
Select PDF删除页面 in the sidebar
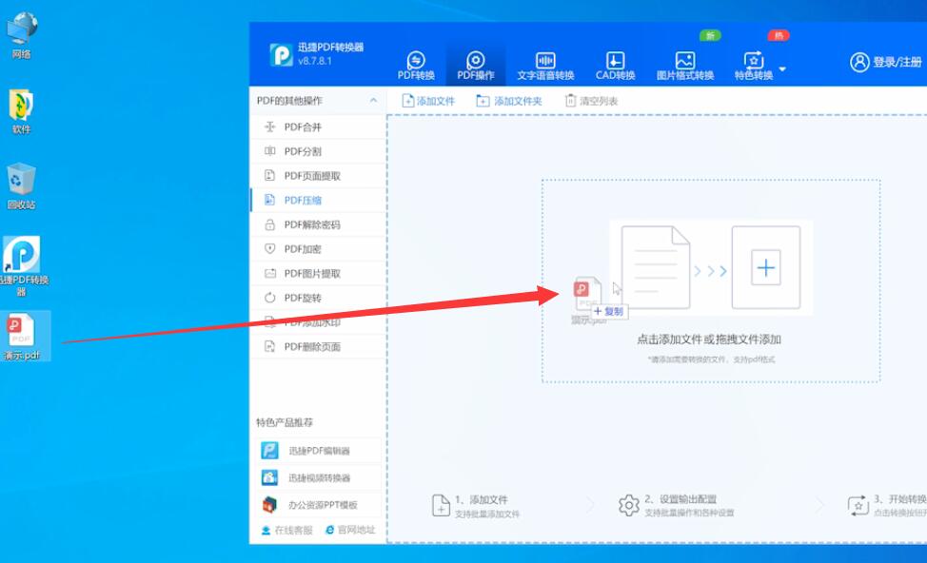[x=318, y=347]
